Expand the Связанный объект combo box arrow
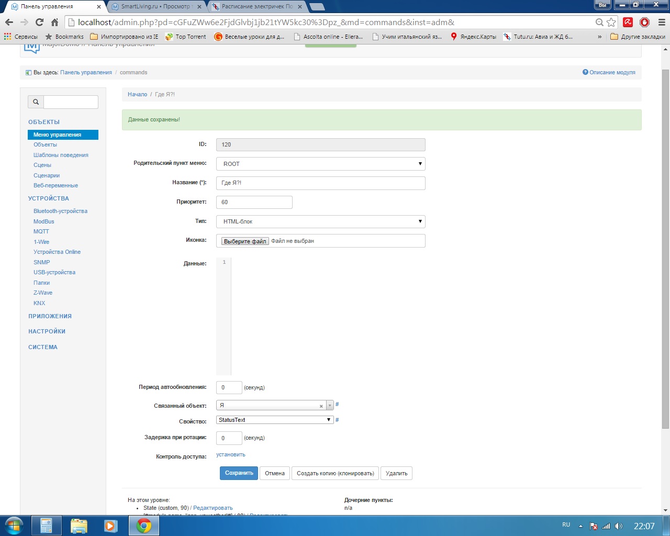670x536 pixels. point(330,406)
